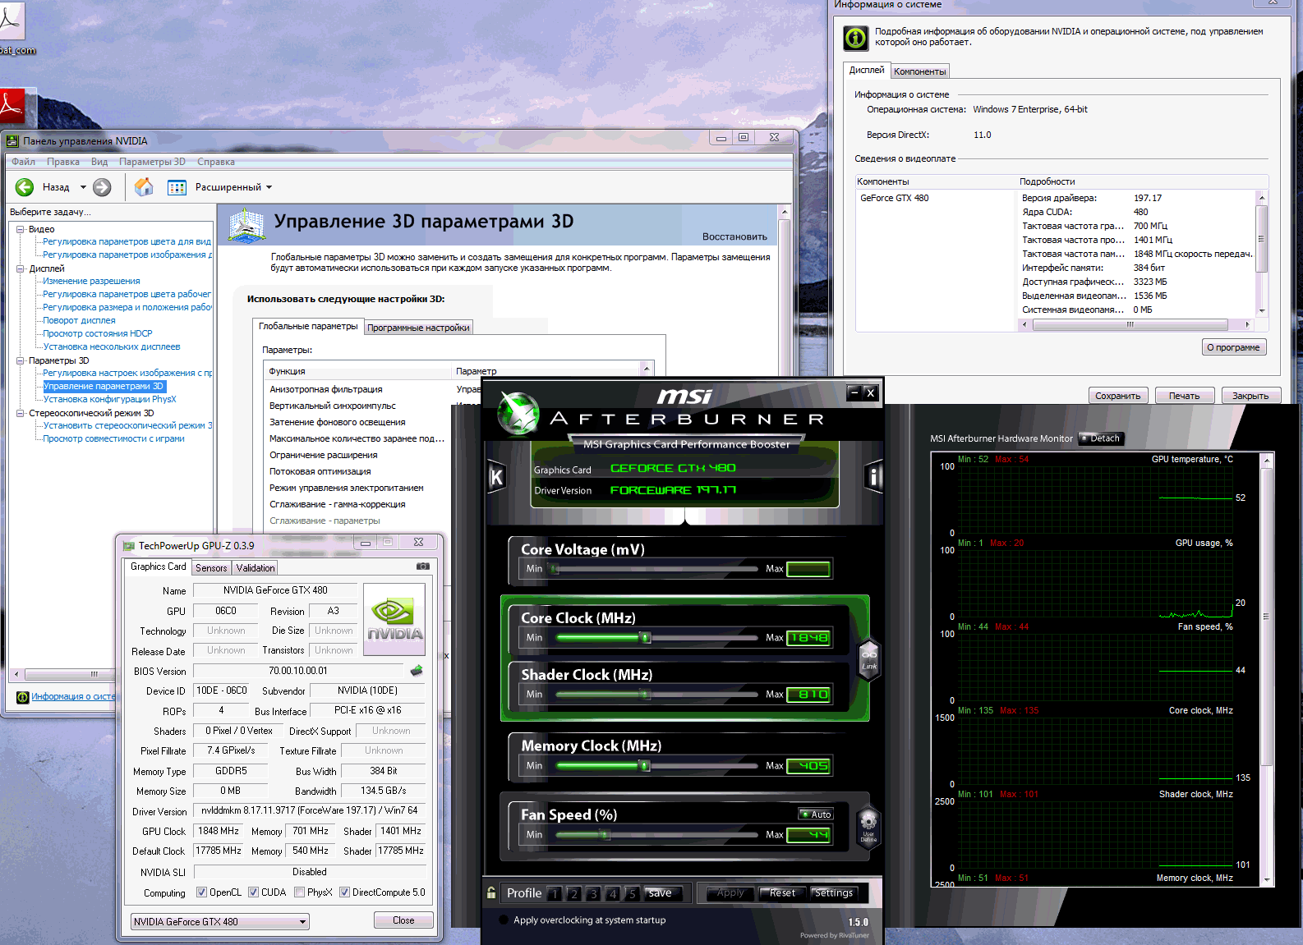
Task: Click the Link clocks icon in Afterburner
Action: 868,659
